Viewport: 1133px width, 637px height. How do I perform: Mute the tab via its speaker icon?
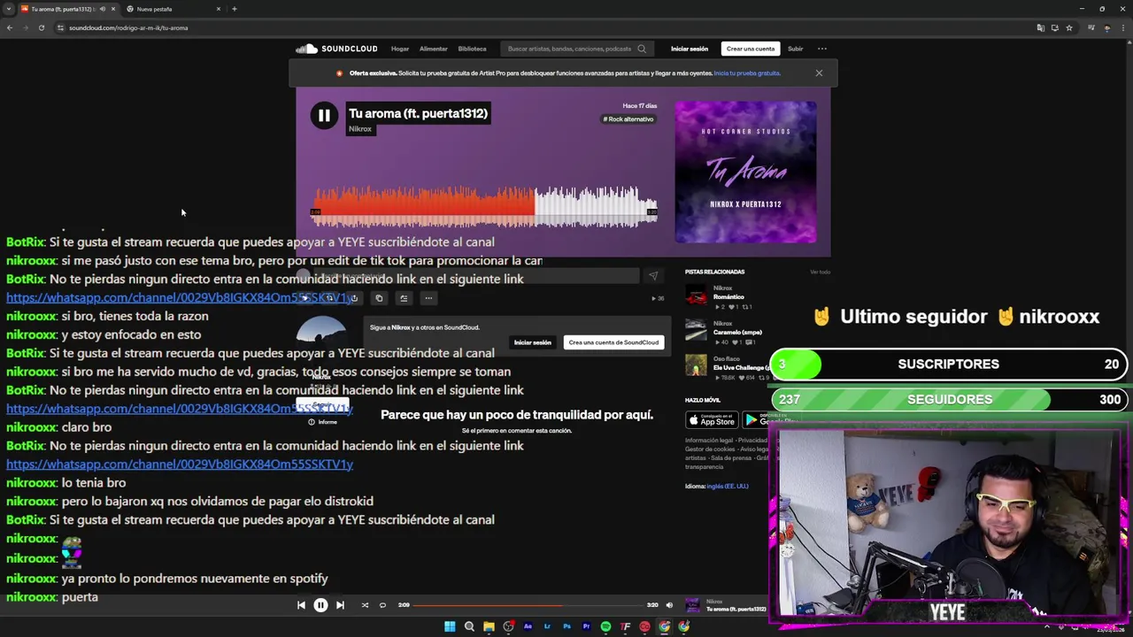click(x=102, y=9)
